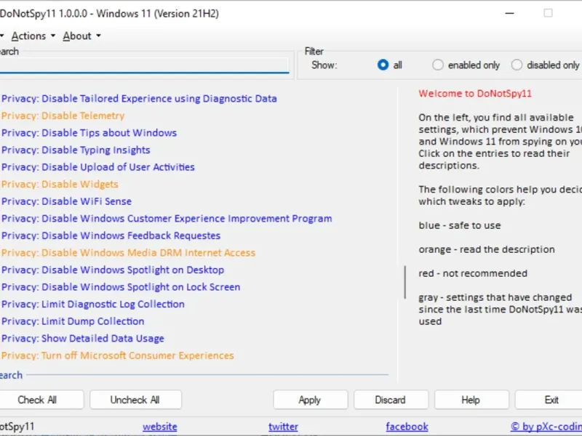Screen dimensions: 582x436
Task: Select Disable Windows Media DRM Internet Access
Action: pos(128,252)
